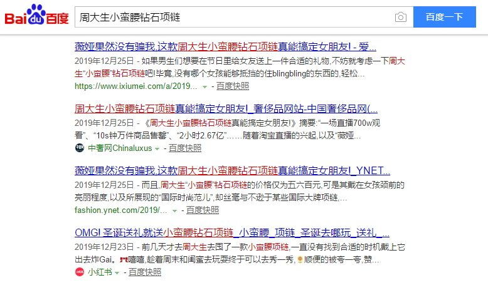Screen dimensions: 488x285
Task: Click the fashion.ynet.com URL link
Action: (x=121, y=210)
